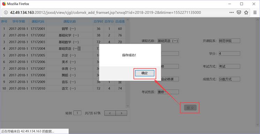Click the 成绩方式 field showing 分数方式
Viewport: 260px width, 134px height.
click(229, 79)
